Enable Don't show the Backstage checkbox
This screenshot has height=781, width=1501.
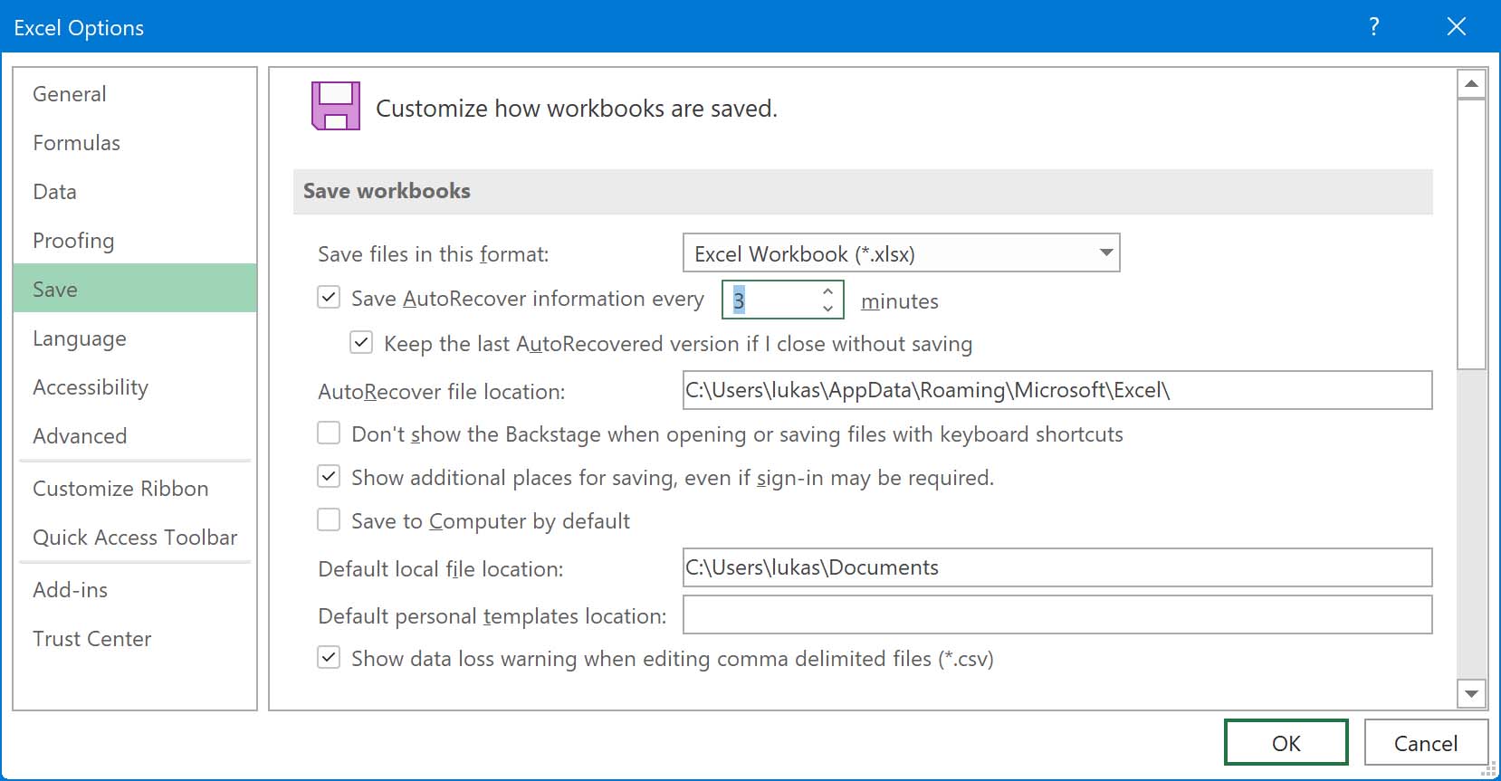pyautogui.click(x=329, y=433)
